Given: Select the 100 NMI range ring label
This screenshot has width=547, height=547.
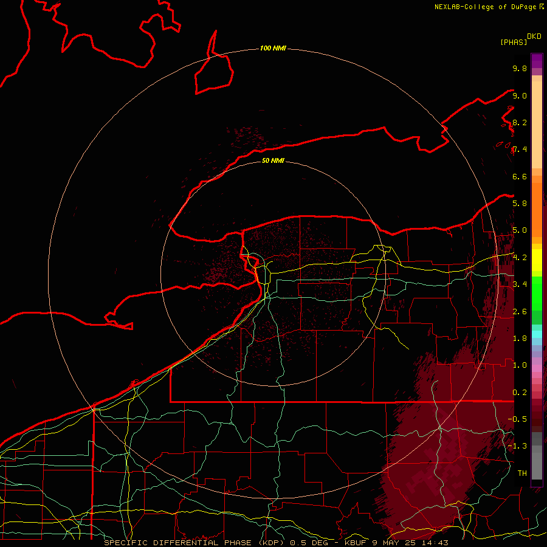Looking at the screenshot, I should click(273, 48).
